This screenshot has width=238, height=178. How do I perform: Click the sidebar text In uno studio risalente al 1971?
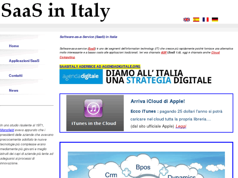click(22, 125)
